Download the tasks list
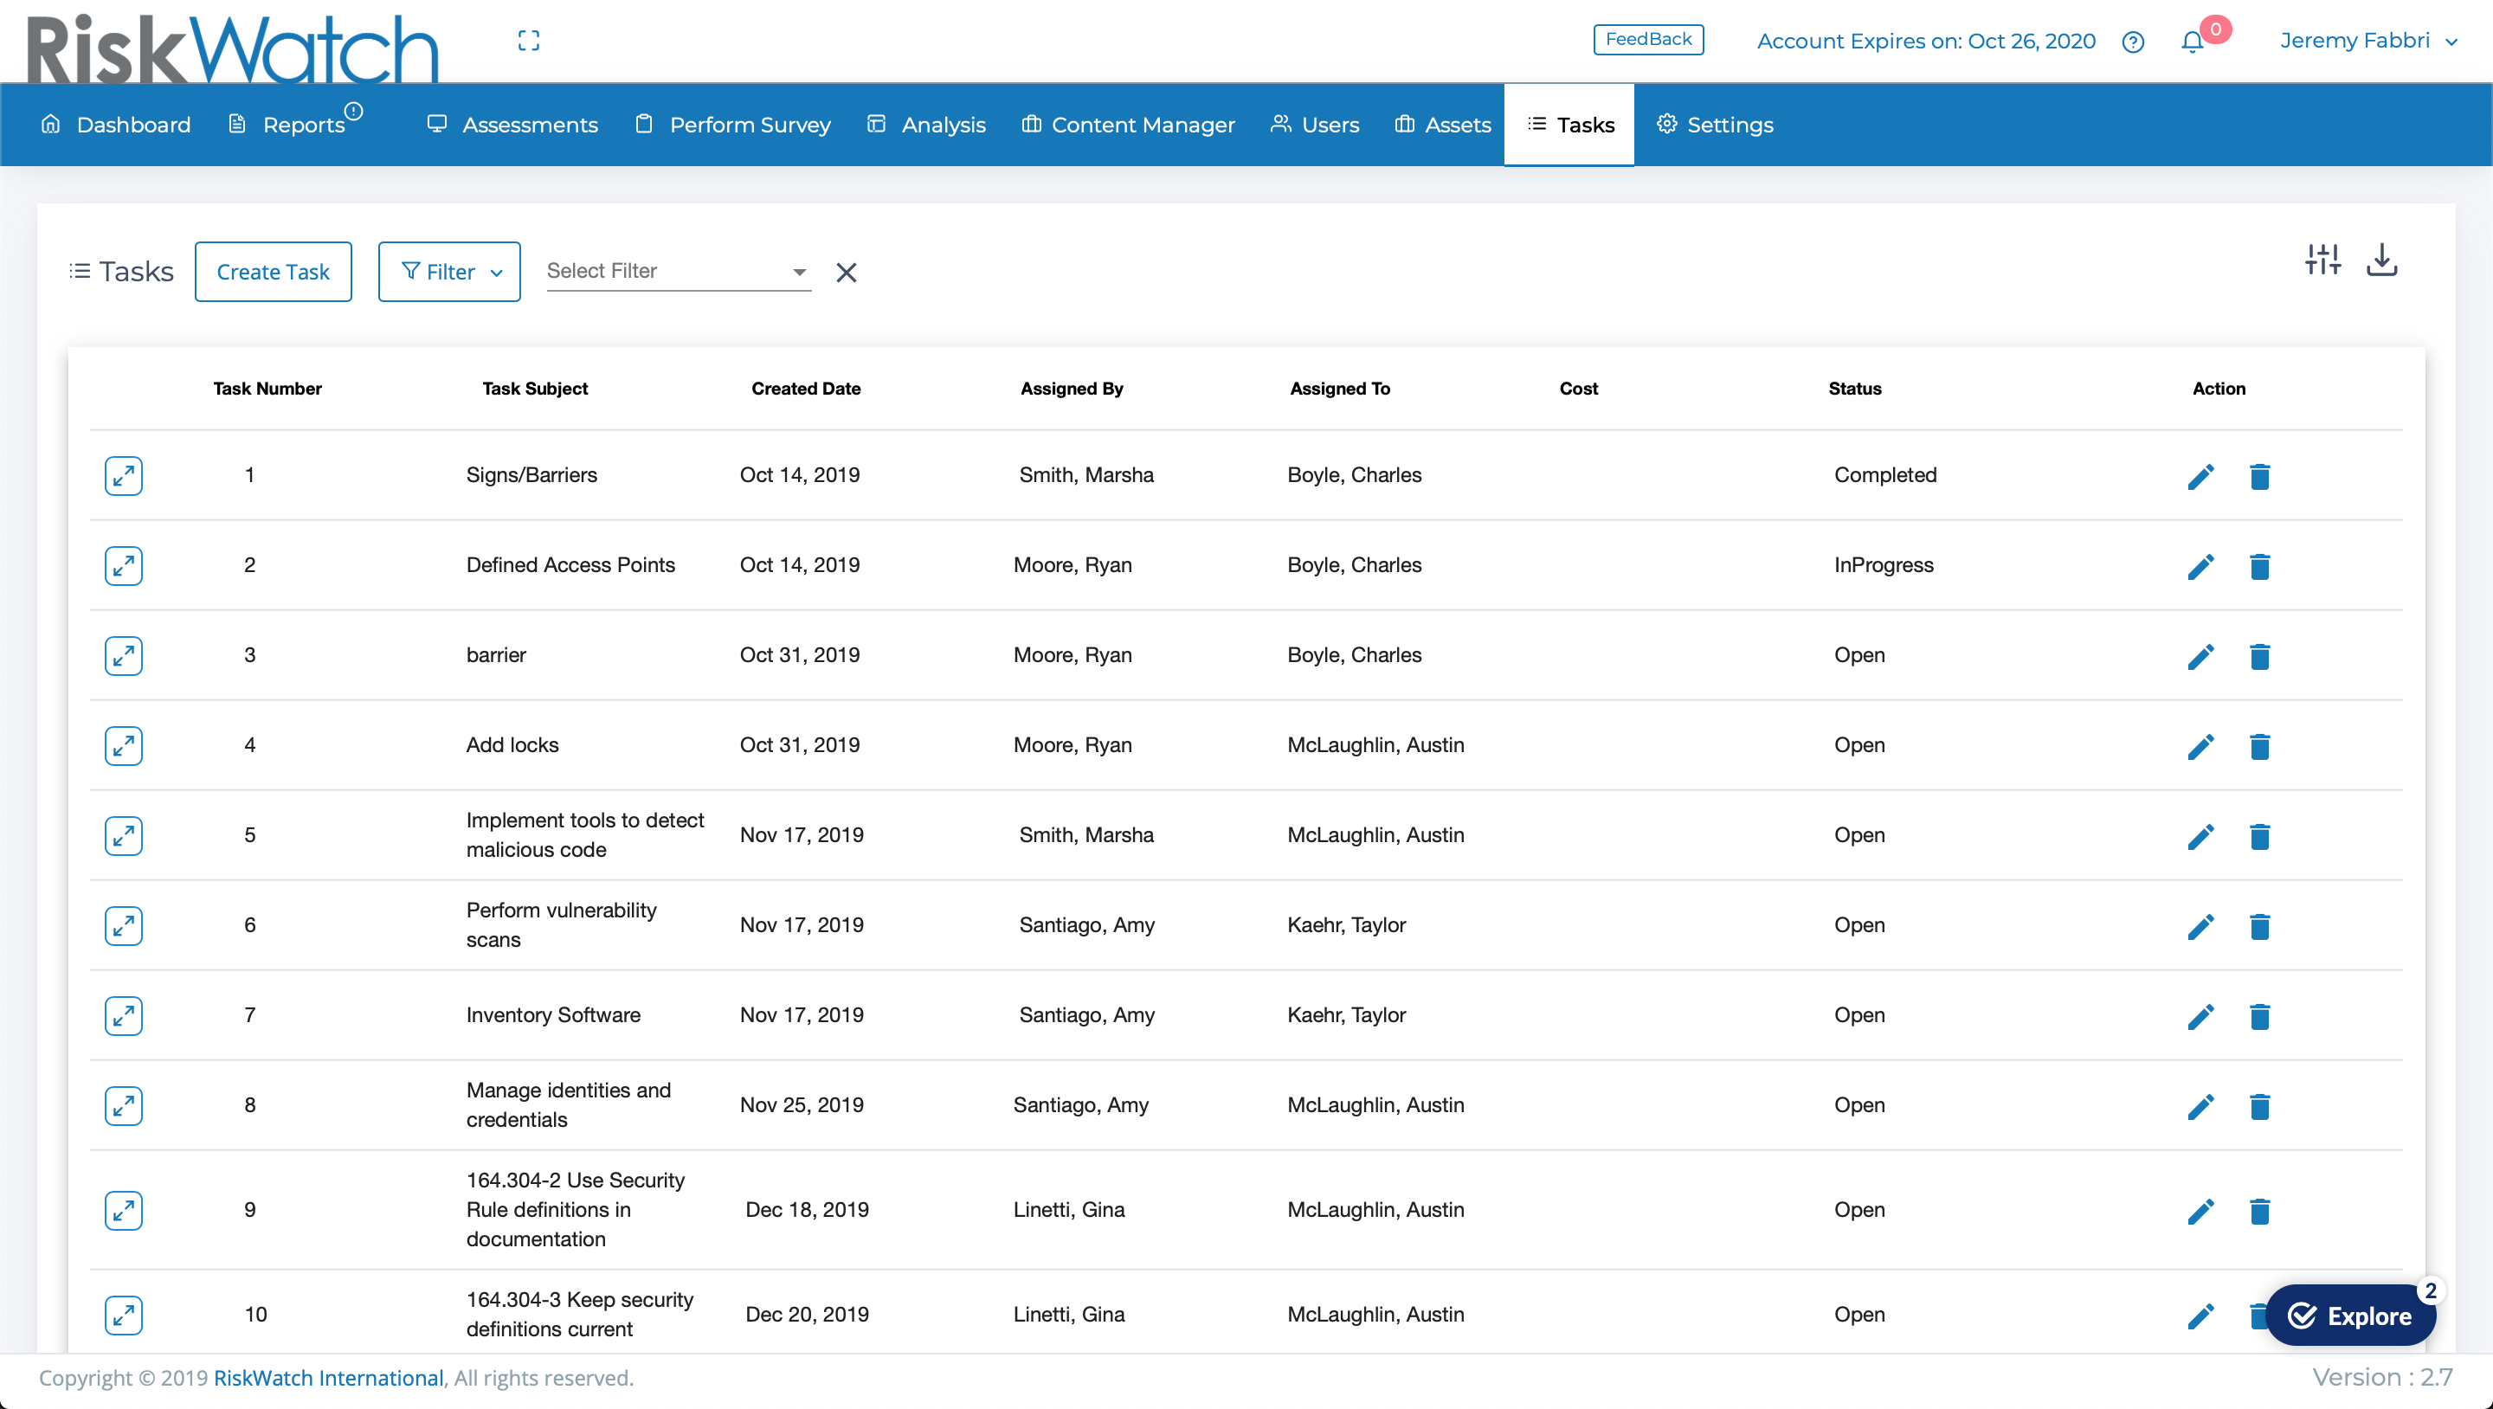The height and width of the screenshot is (1409, 2493). coord(2381,260)
